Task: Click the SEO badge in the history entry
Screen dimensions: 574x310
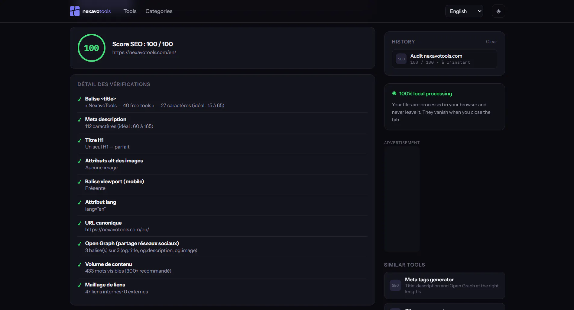Action: 401,59
